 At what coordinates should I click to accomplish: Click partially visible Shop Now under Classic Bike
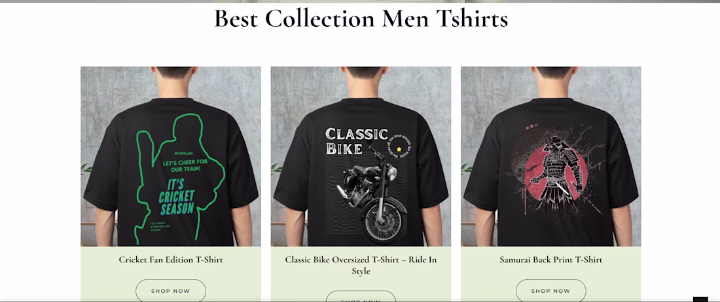(361, 297)
